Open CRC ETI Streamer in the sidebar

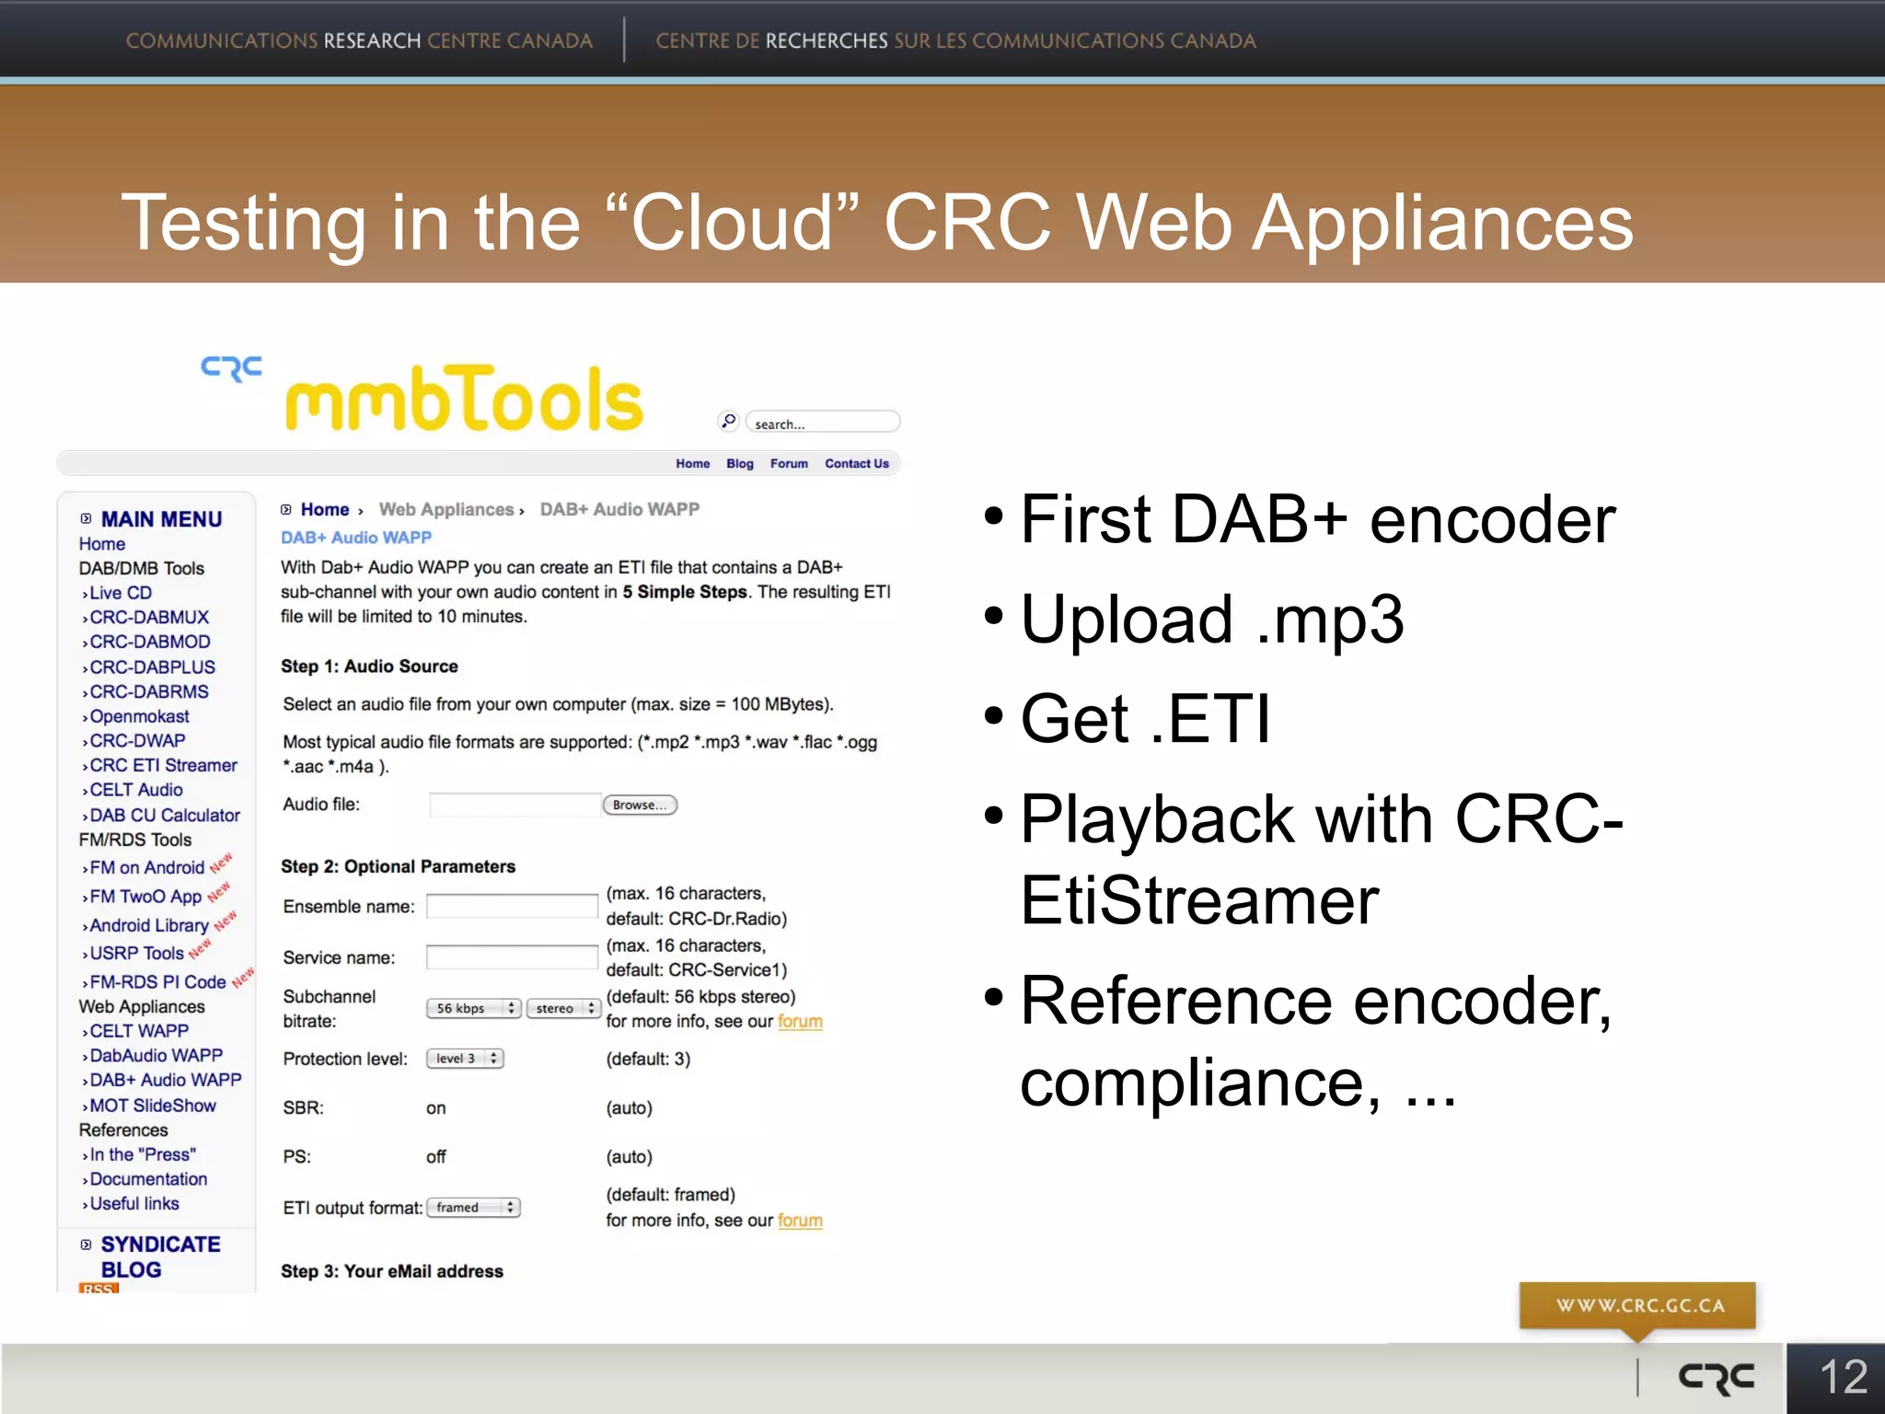163,765
